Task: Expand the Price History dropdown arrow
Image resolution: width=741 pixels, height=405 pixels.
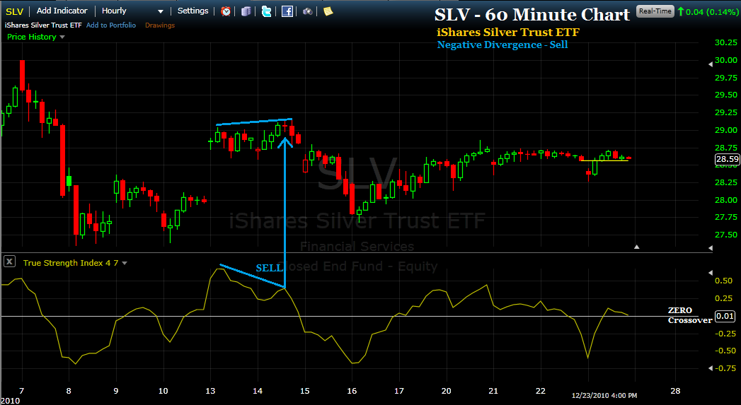Action: (62, 37)
